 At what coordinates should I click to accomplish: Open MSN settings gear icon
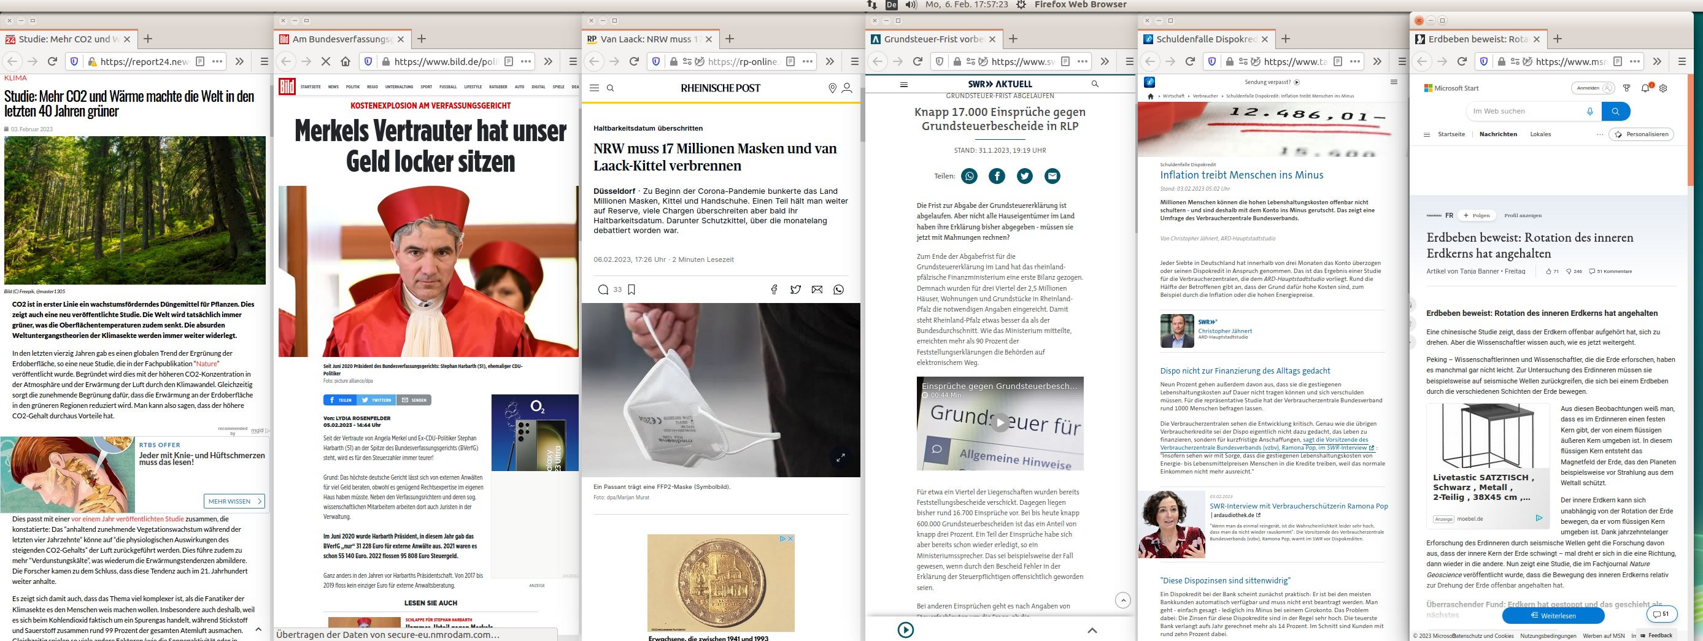(1663, 88)
